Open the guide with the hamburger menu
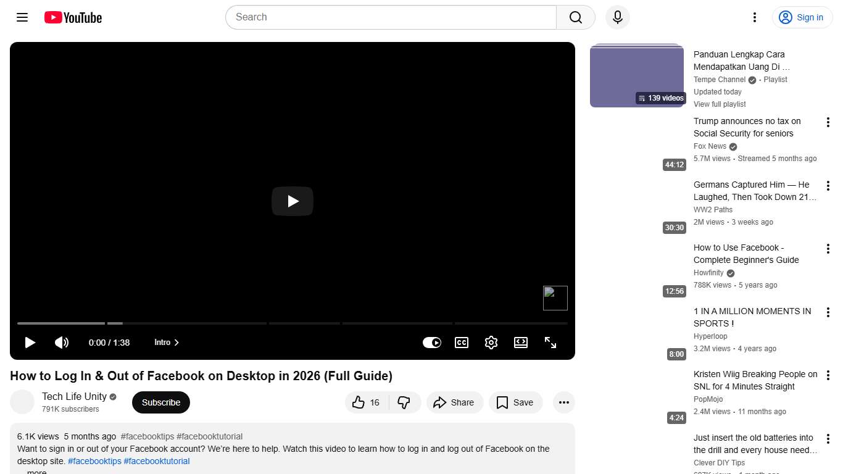Image resolution: width=843 pixels, height=474 pixels. tap(22, 17)
